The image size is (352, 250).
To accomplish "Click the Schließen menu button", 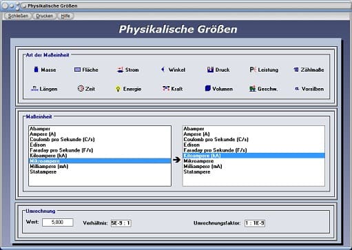I will tap(18, 16).
